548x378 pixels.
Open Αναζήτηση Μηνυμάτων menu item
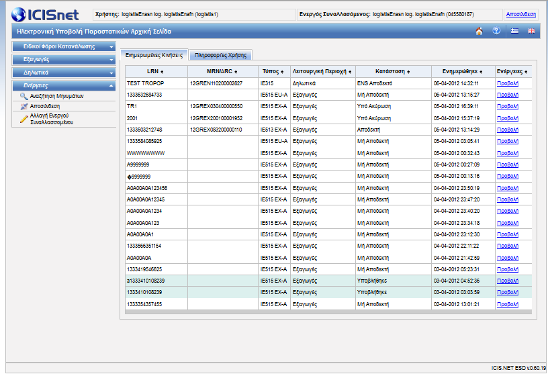[x=56, y=96]
